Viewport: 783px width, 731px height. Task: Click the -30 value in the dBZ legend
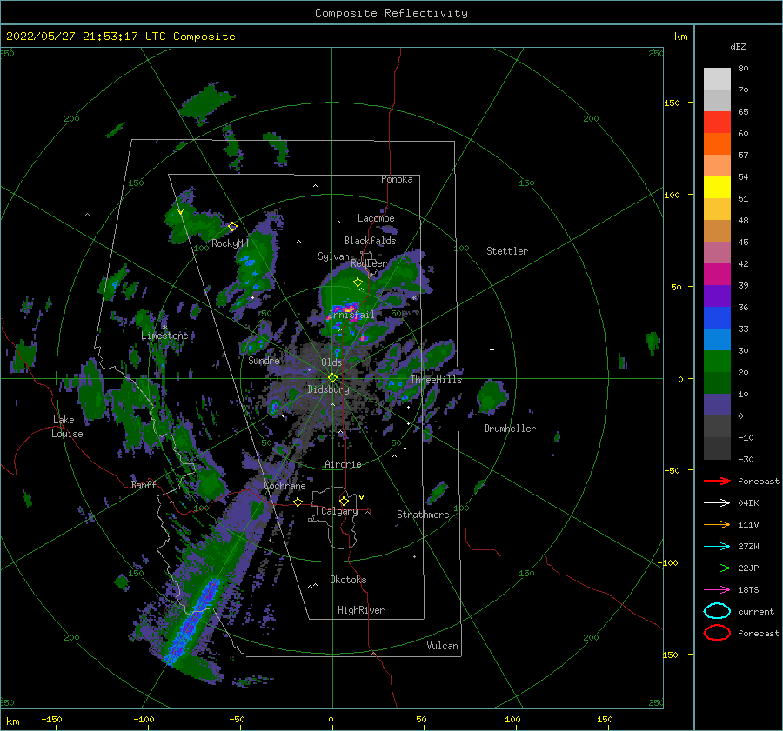click(746, 459)
